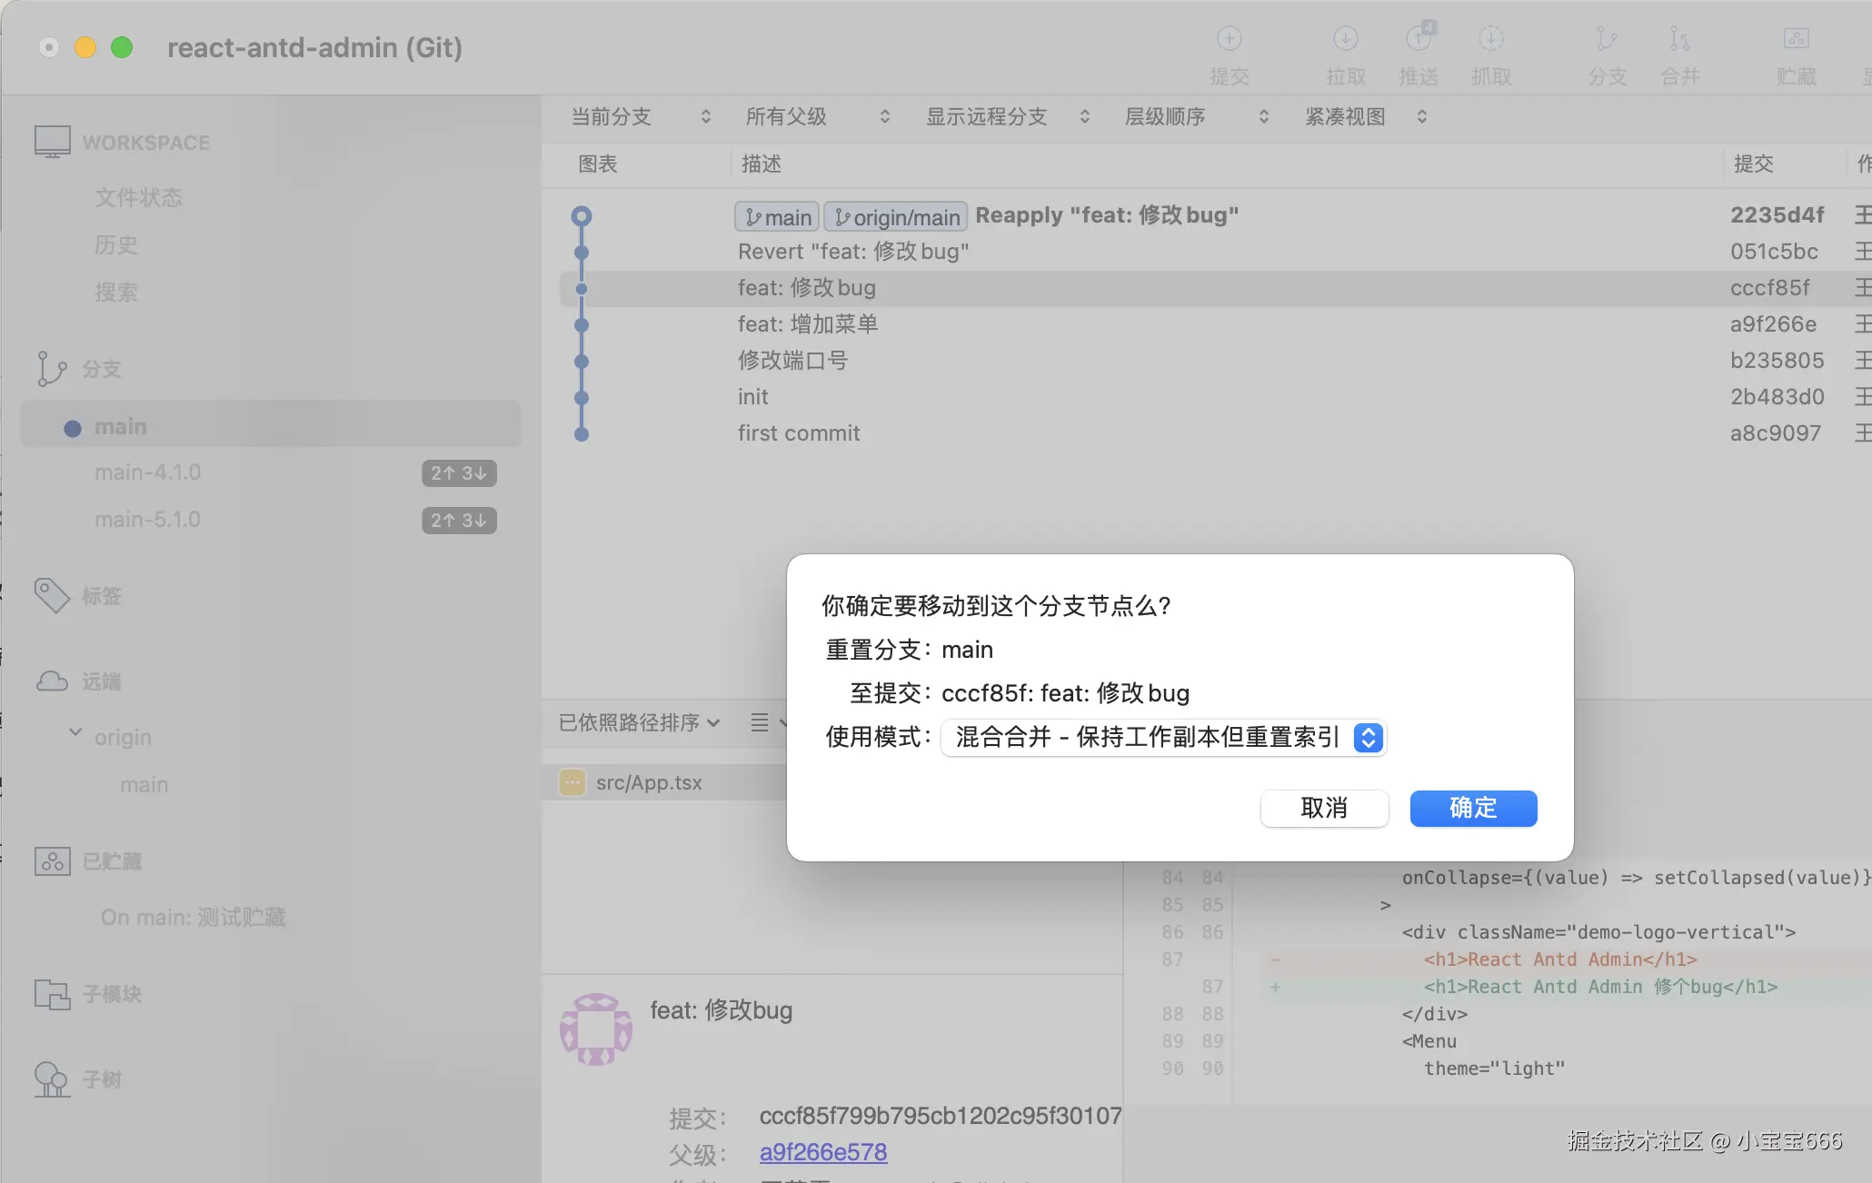The width and height of the screenshot is (1872, 1183).
Task: Open 文件状态 in the sidebar
Action: (x=138, y=197)
